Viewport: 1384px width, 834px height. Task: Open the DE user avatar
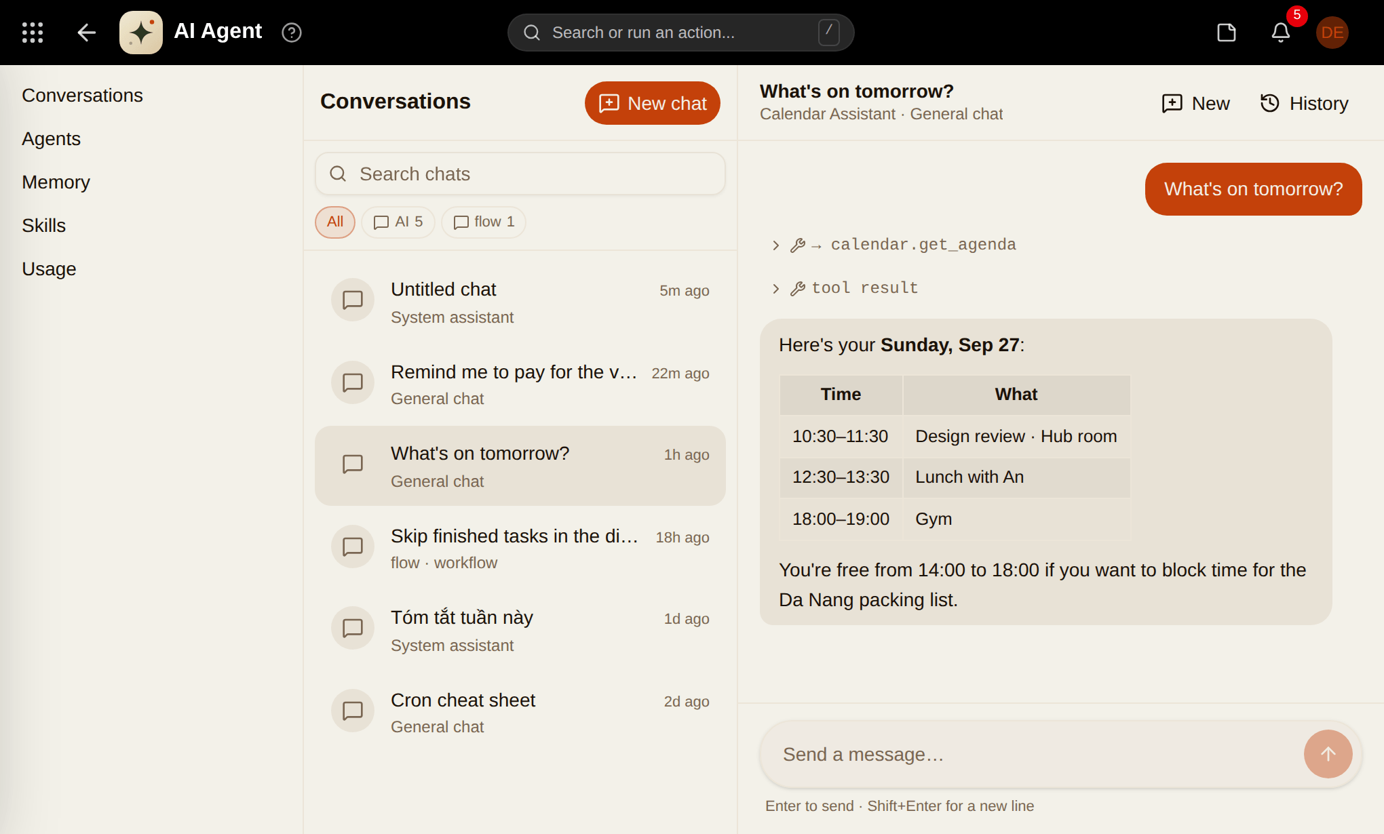pos(1332,33)
